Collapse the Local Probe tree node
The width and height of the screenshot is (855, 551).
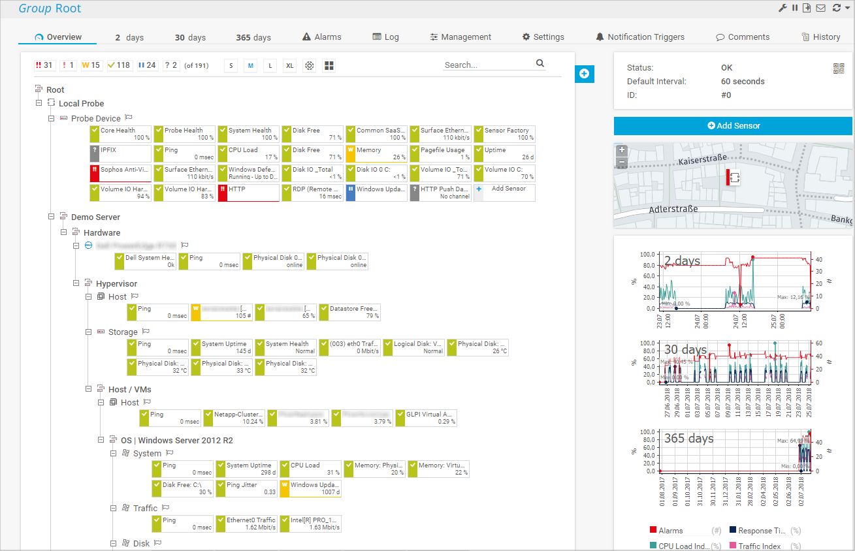pyautogui.click(x=39, y=103)
